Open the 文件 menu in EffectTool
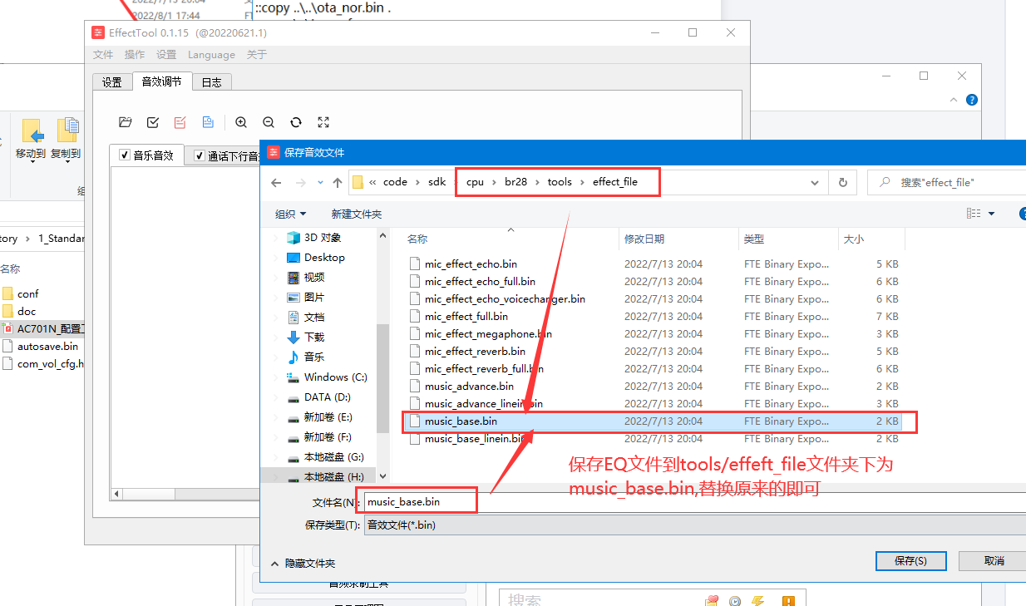The height and width of the screenshot is (606, 1026). [x=103, y=55]
